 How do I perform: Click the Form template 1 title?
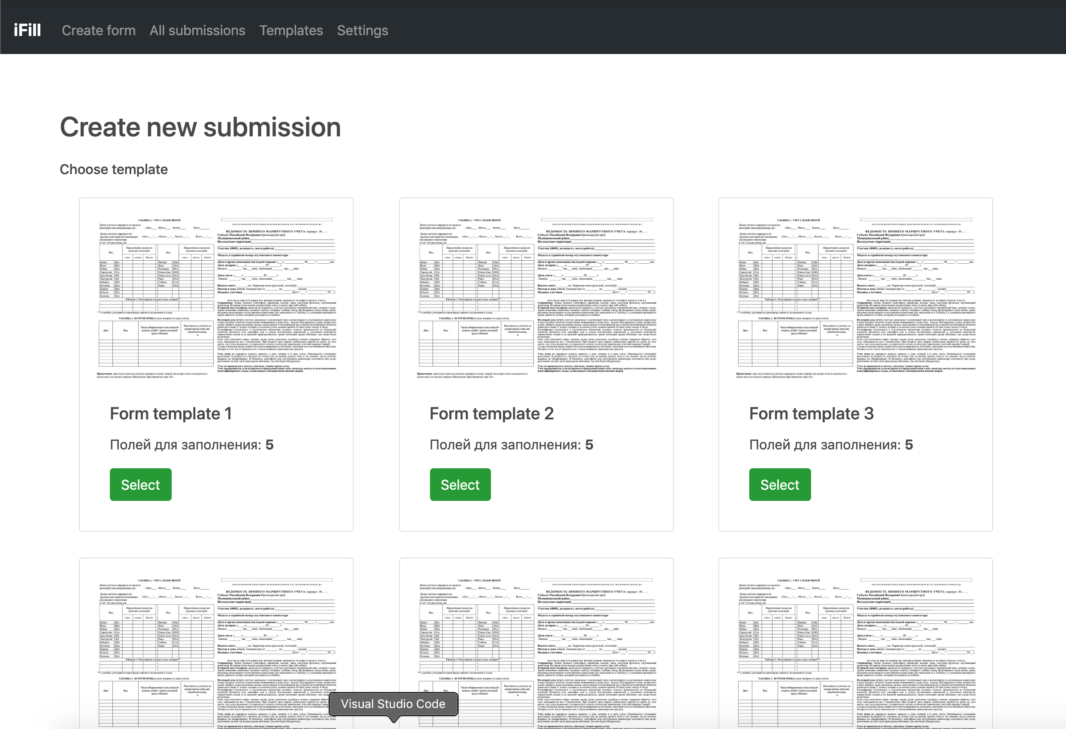pyautogui.click(x=171, y=413)
